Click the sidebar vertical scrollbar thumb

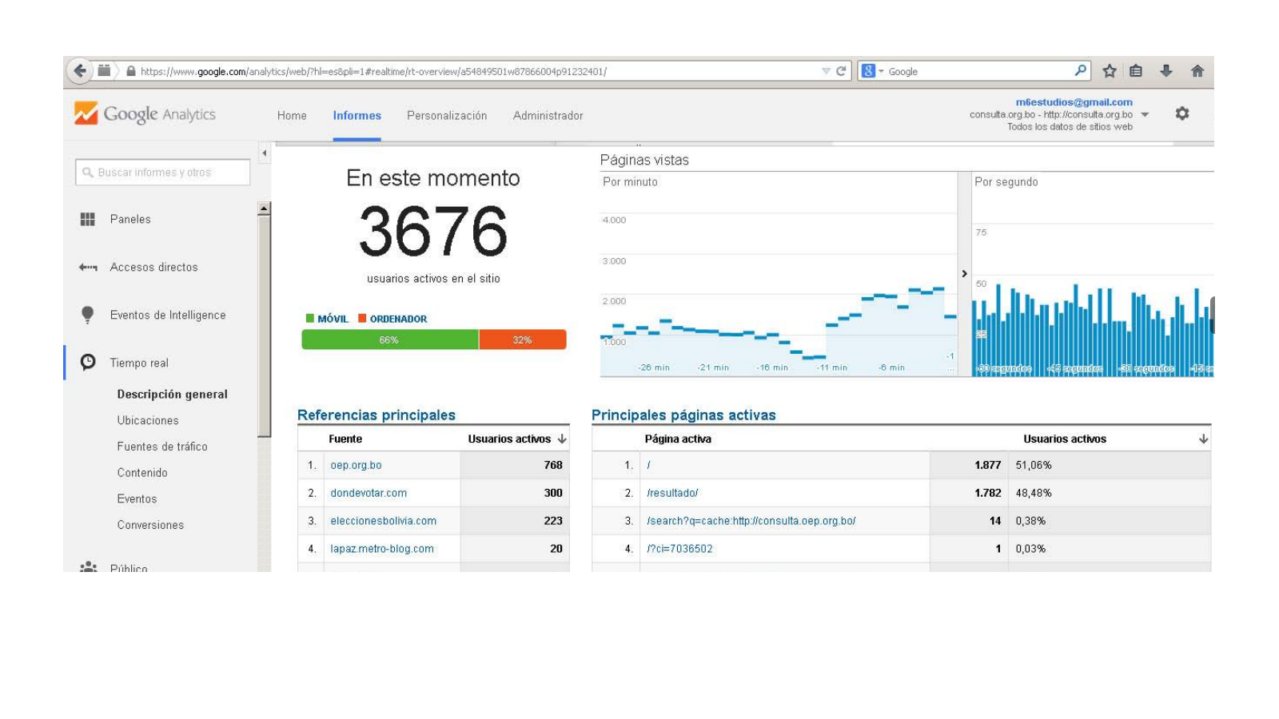click(264, 326)
